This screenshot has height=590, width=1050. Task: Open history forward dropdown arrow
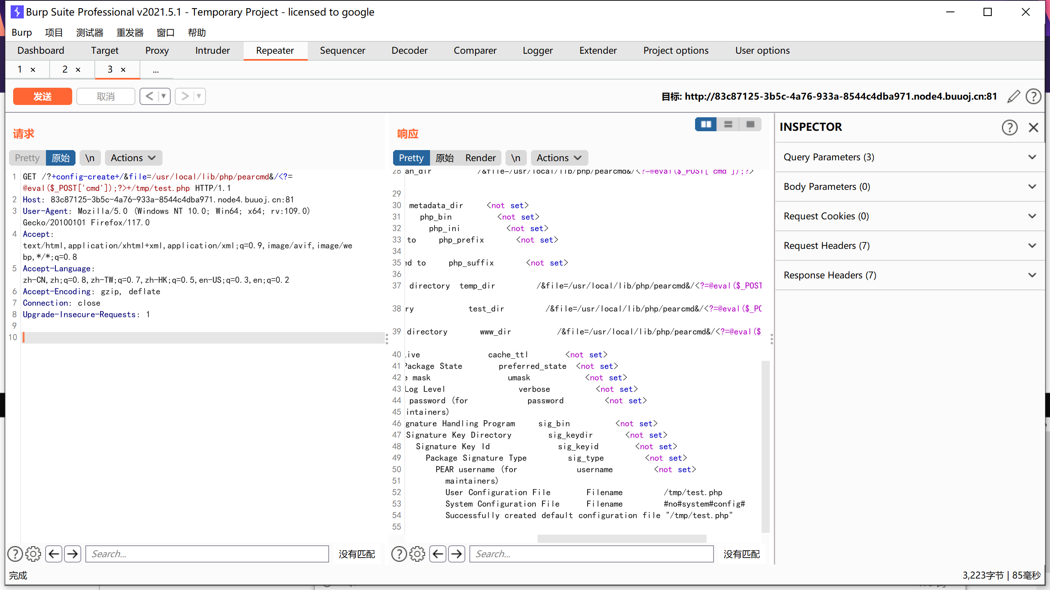[199, 96]
